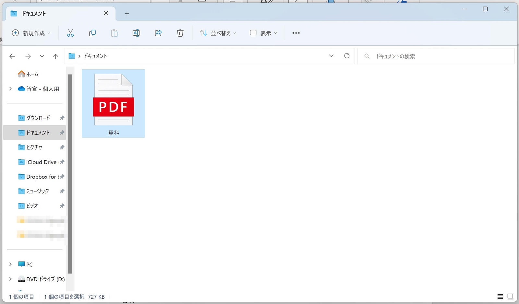Select the paste icon in the toolbar
Screen dimensions: 519x304
(x=114, y=33)
